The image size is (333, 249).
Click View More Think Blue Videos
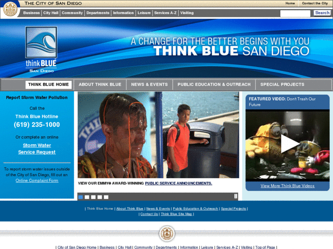tap(288, 186)
